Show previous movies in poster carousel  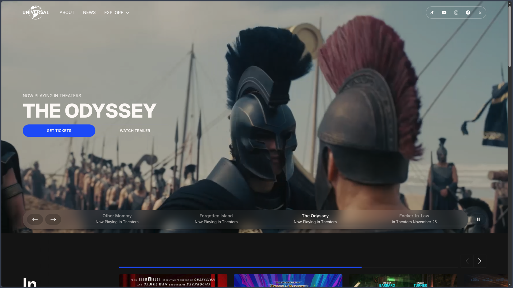[x=467, y=261]
